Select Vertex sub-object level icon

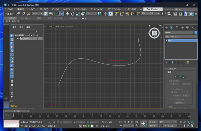pos(176,77)
